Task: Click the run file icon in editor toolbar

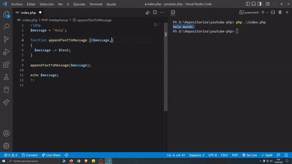Action: [148, 12]
